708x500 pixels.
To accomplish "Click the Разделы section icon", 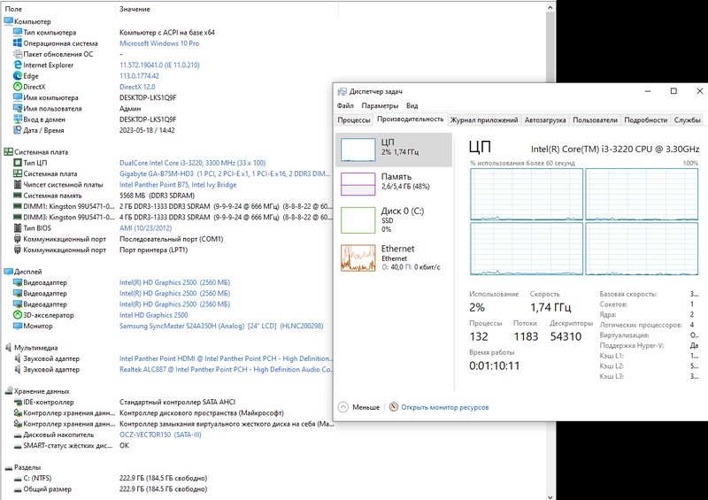I will [x=8, y=467].
